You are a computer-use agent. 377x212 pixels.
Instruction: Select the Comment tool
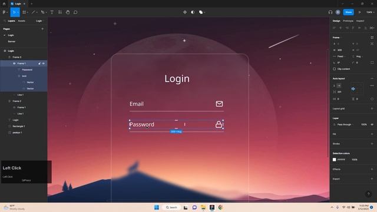75,12
